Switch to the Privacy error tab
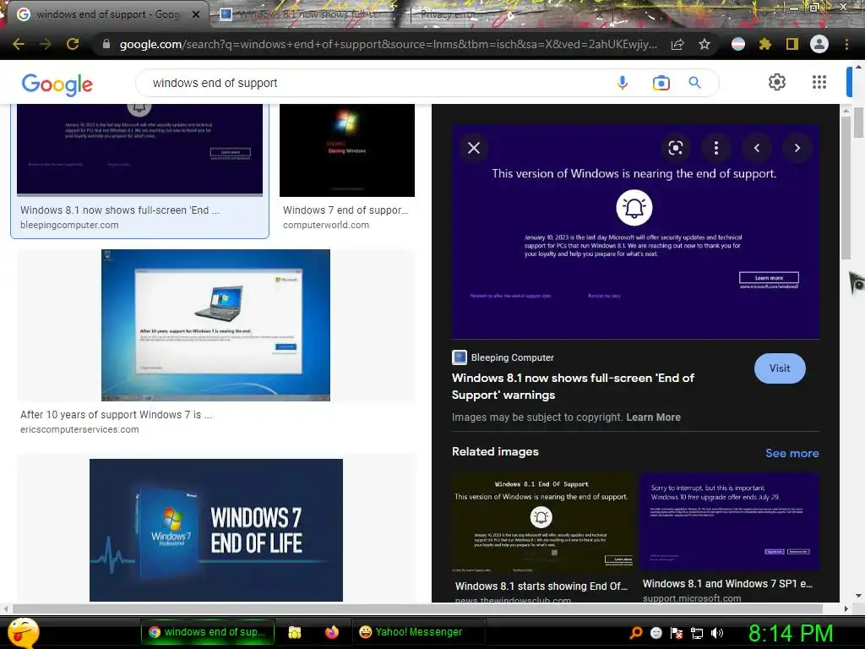The height and width of the screenshot is (649, 865). click(448, 14)
